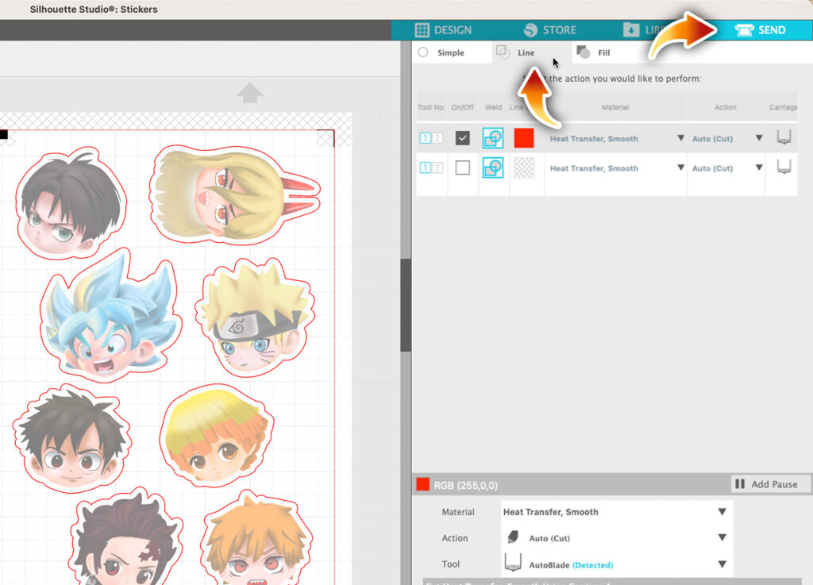Open Material dropdown in bottom settings panel

(722, 512)
